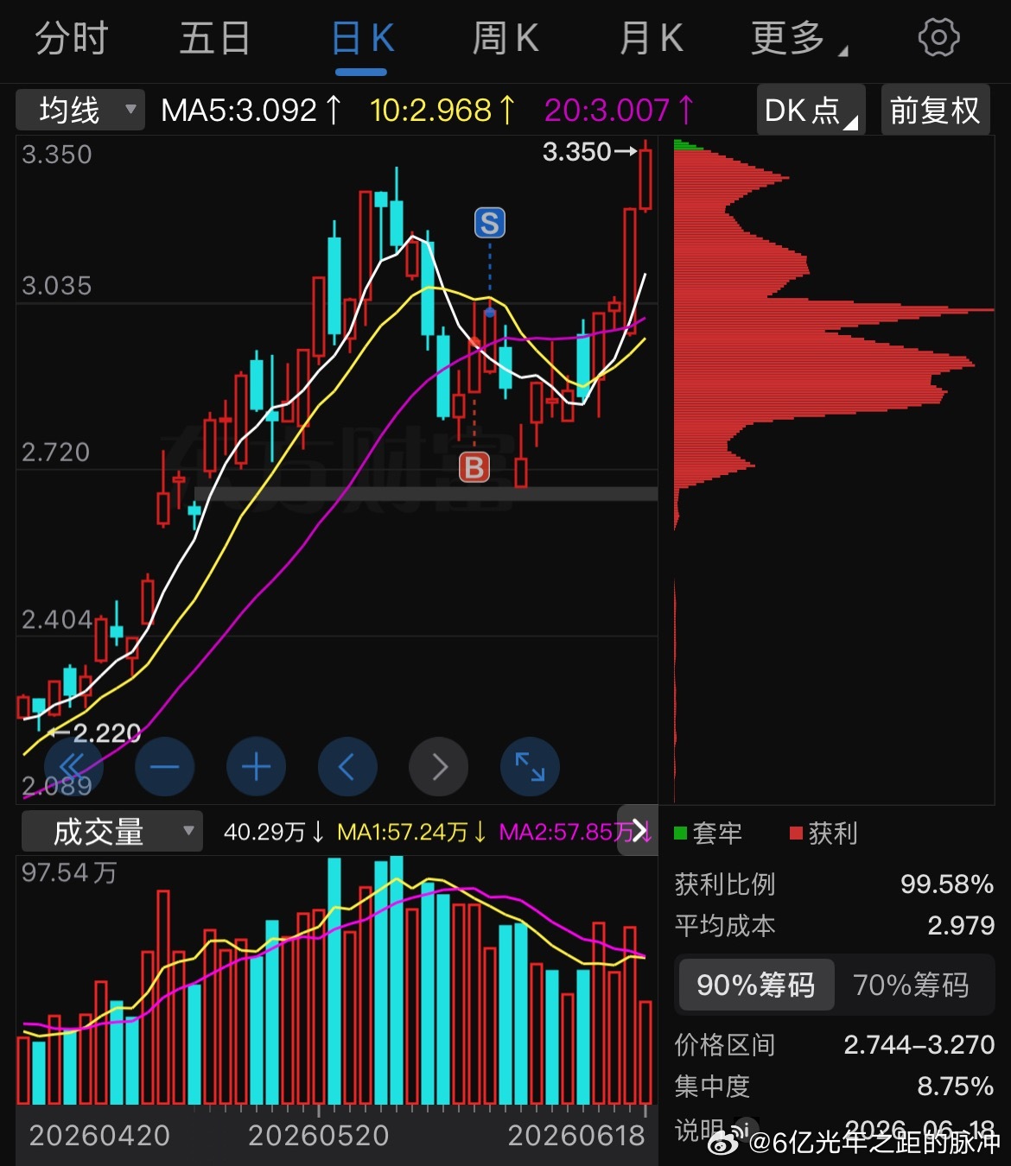Screen dimensions: 1011x1166
Task: Zoom in the K-line chart with plus button
Action: (256, 766)
